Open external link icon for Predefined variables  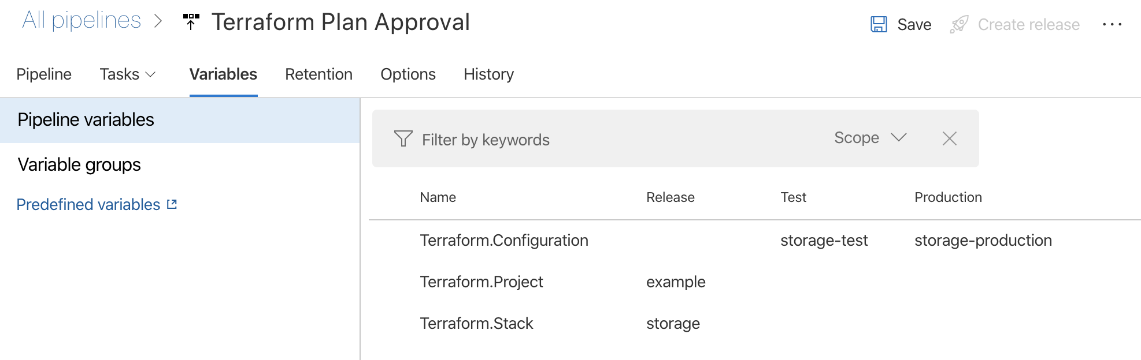click(x=172, y=204)
